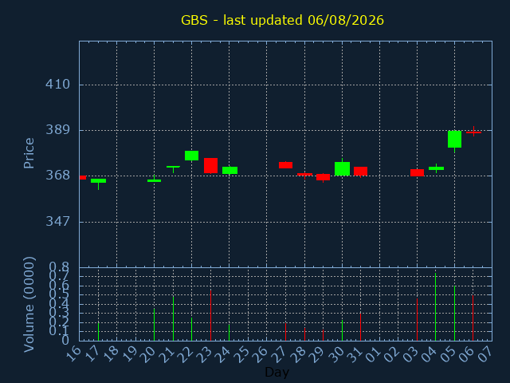Click the 410 price axis label
Viewport: 510px width, 383px height.
point(57,85)
